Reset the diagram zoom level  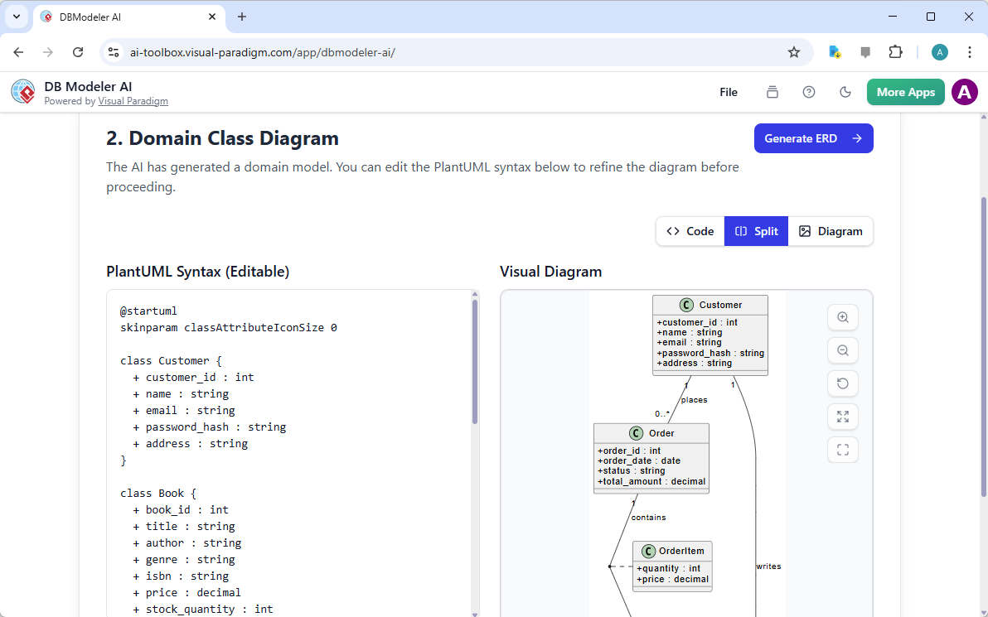tap(842, 383)
